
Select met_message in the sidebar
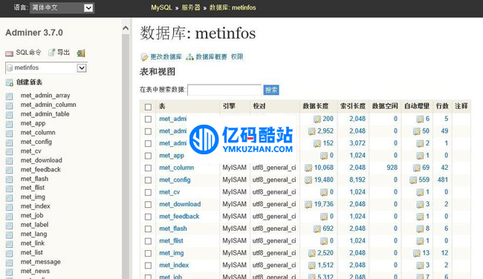coord(41,262)
